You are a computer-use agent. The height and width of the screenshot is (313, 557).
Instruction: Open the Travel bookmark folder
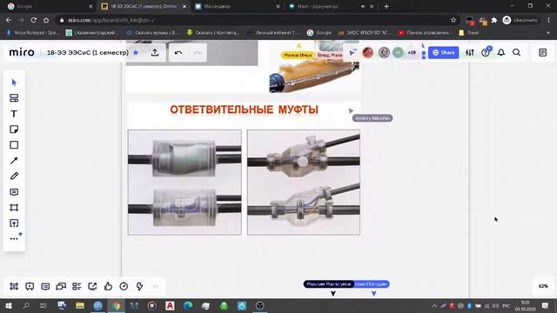tap(469, 33)
